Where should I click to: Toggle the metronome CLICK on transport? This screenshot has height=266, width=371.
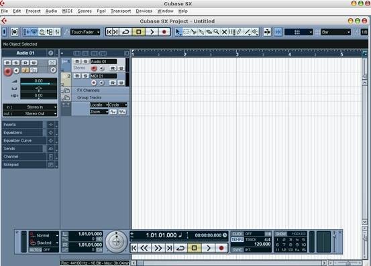237,234
